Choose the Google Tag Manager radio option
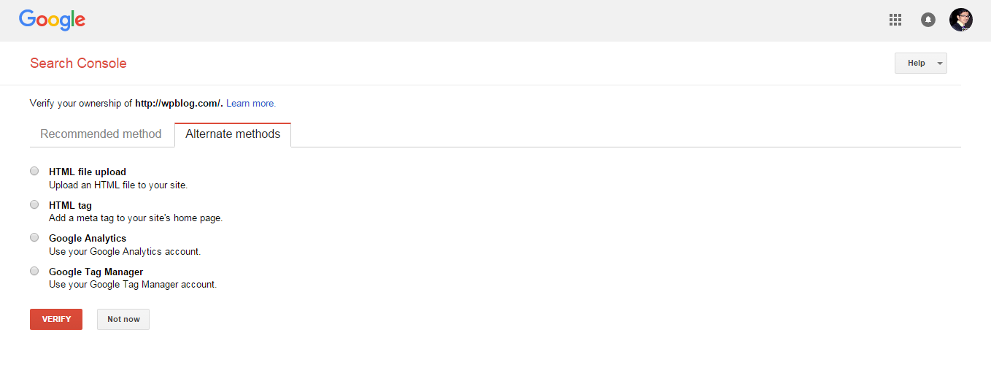Viewport: 991px width, 365px height. point(34,271)
